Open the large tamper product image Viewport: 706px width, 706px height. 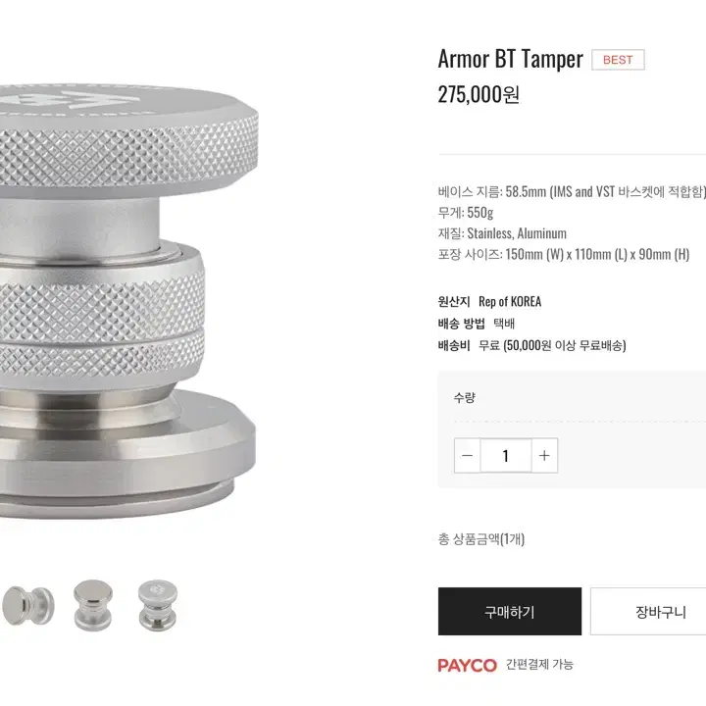click(x=128, y=301)
